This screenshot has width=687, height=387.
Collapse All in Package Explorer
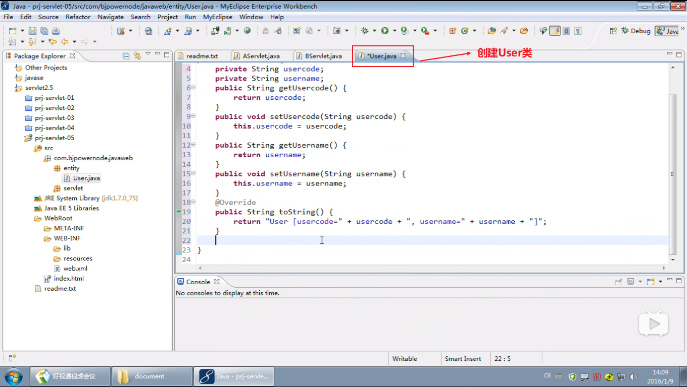coord(126,56)
